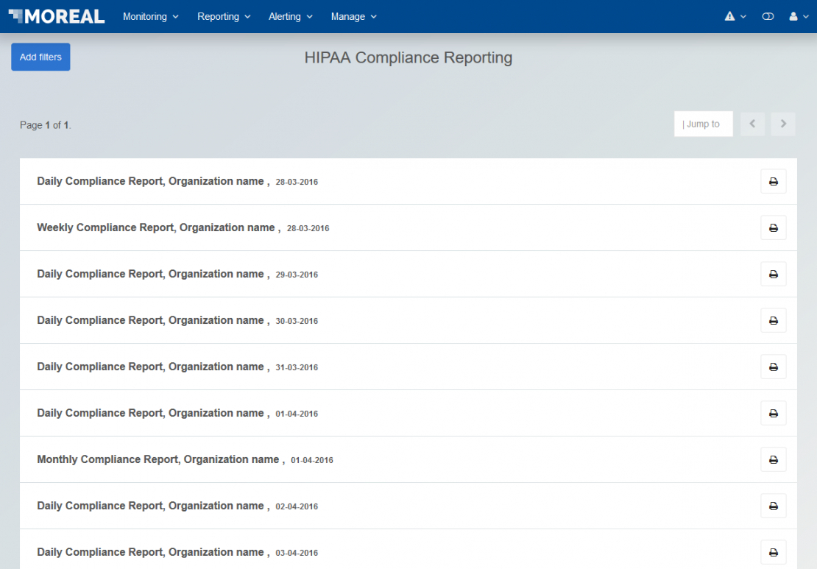
Task: Open the Manage menu
Action: [353, 17]
